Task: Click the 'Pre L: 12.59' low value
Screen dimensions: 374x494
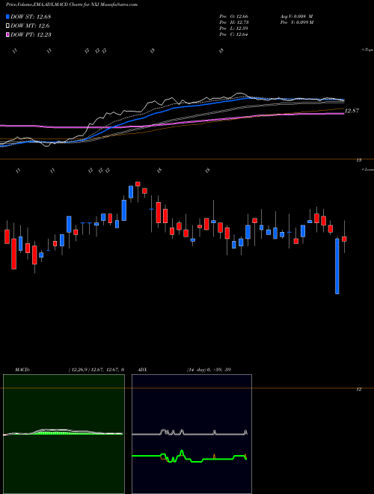Action: (234, 28)
